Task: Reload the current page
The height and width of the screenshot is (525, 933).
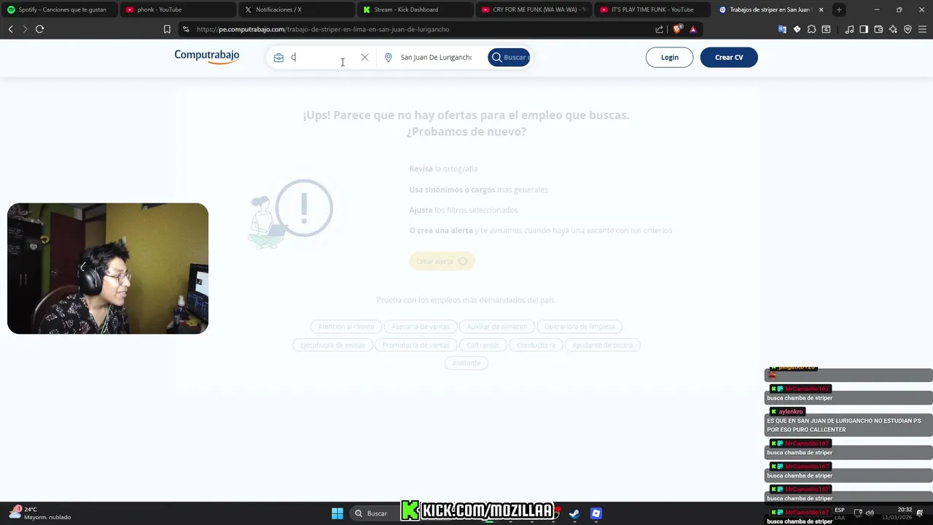Action: point(39,29)
